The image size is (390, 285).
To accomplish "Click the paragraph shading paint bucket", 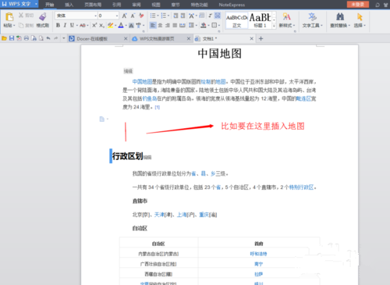I will [x=204, y=25].
